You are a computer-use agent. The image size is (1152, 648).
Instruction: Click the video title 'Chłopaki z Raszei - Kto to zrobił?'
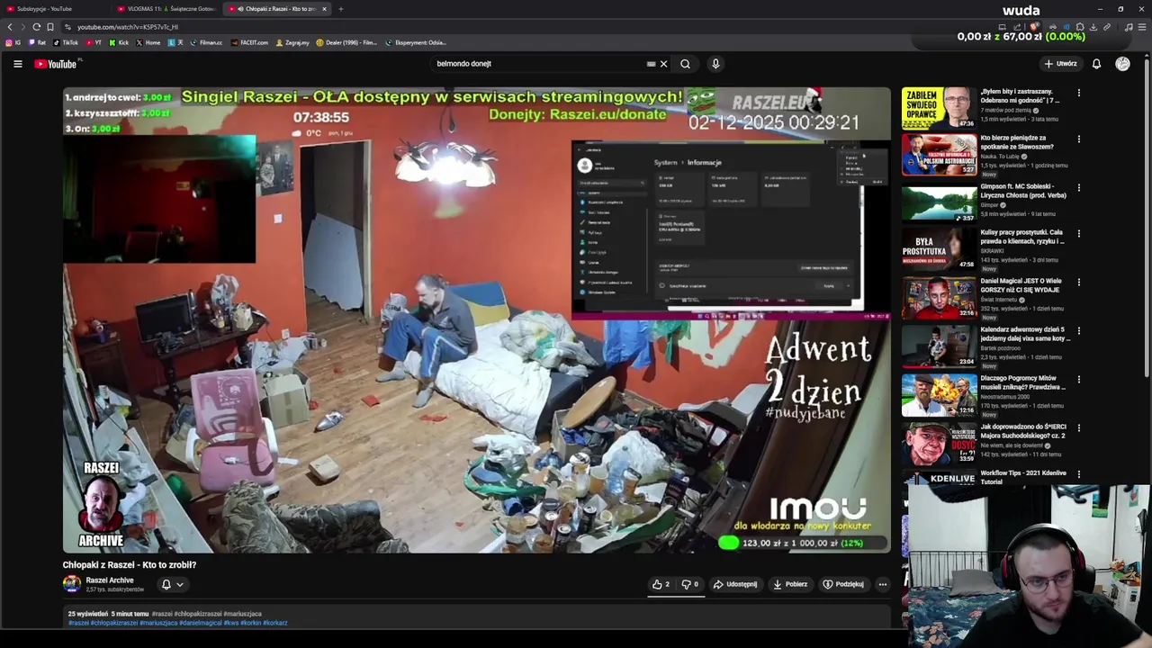pos(130,565)
